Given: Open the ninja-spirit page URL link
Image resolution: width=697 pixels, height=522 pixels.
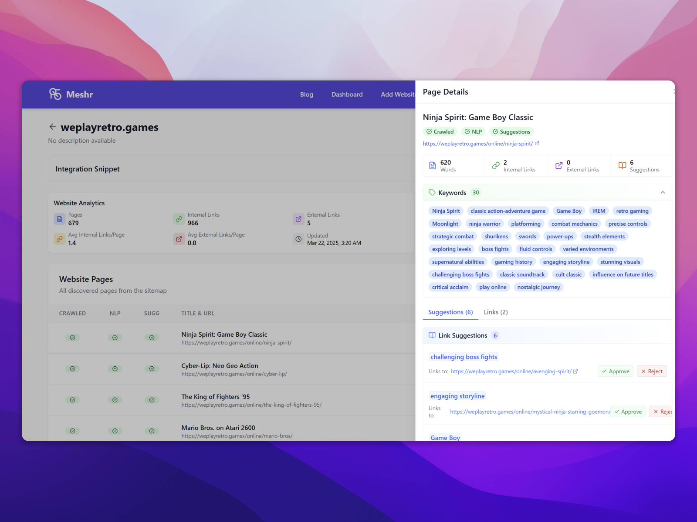Looking at the screenshot, I should [x=478, y=144].
